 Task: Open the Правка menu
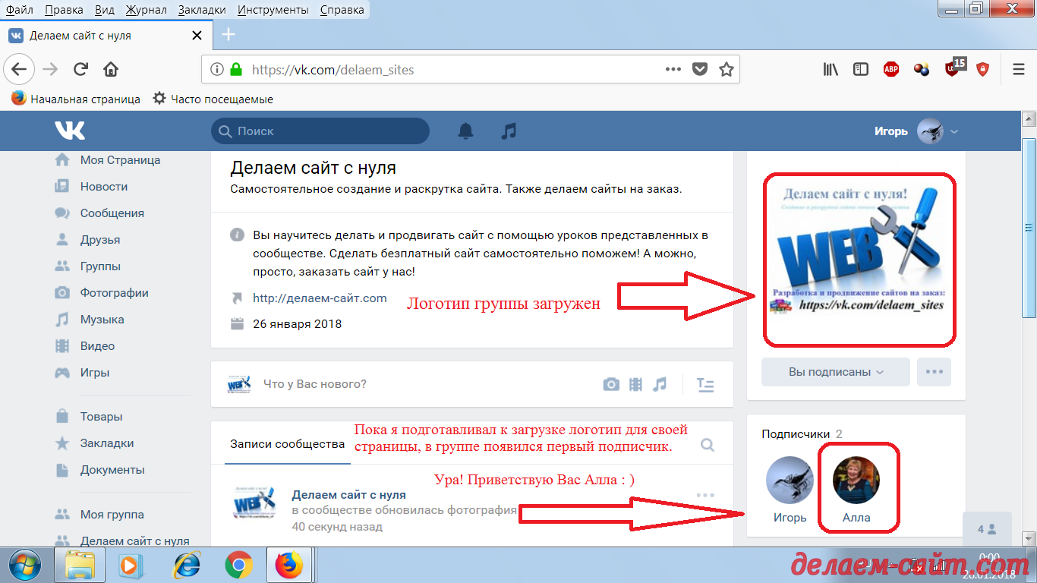click(64, 10)
